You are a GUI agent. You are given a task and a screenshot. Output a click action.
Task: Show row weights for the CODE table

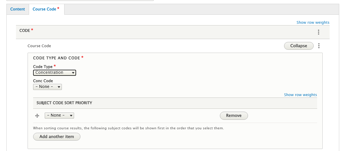[x=313, y=22]
